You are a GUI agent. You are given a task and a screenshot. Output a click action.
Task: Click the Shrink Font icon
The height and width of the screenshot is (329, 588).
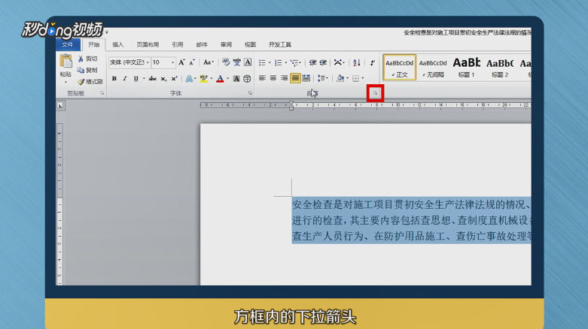[192, 62]
